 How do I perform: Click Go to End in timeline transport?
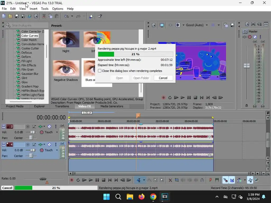116,180
